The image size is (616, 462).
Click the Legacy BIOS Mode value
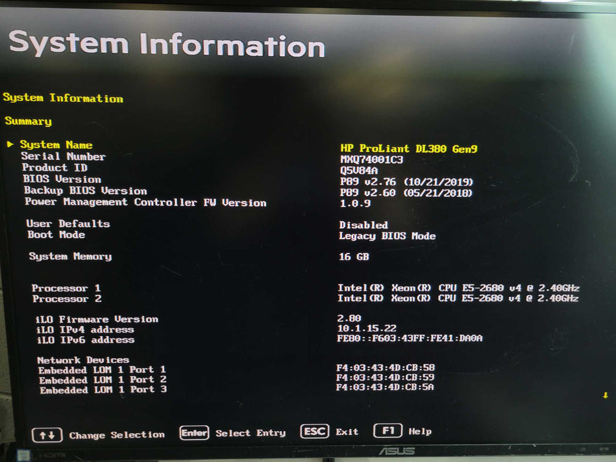(387, 236)
